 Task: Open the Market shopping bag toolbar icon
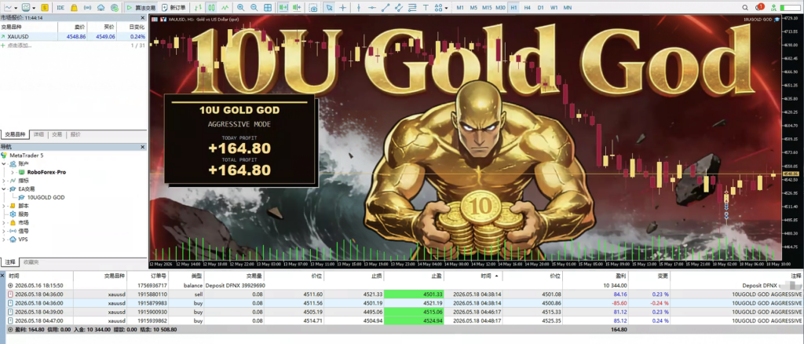coord(74,8)
